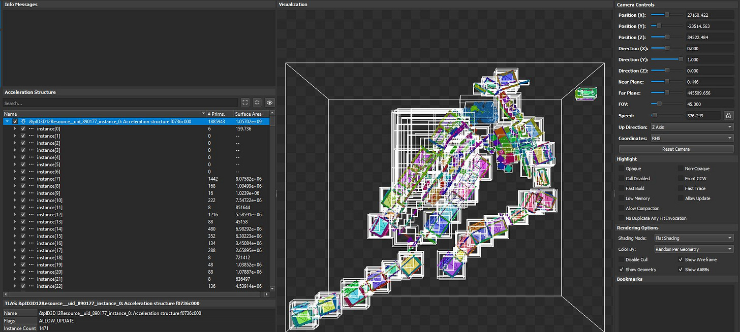The image size is (740, 332).
Task: Adjust the Position (X) slider
Action: [667, 15]
